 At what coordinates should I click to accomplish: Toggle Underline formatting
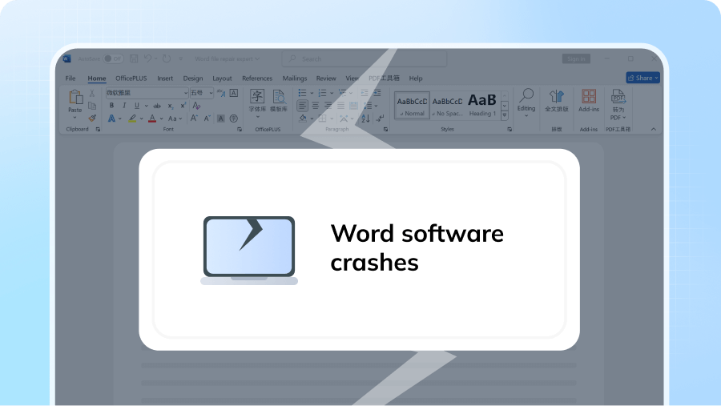[136, 106]
